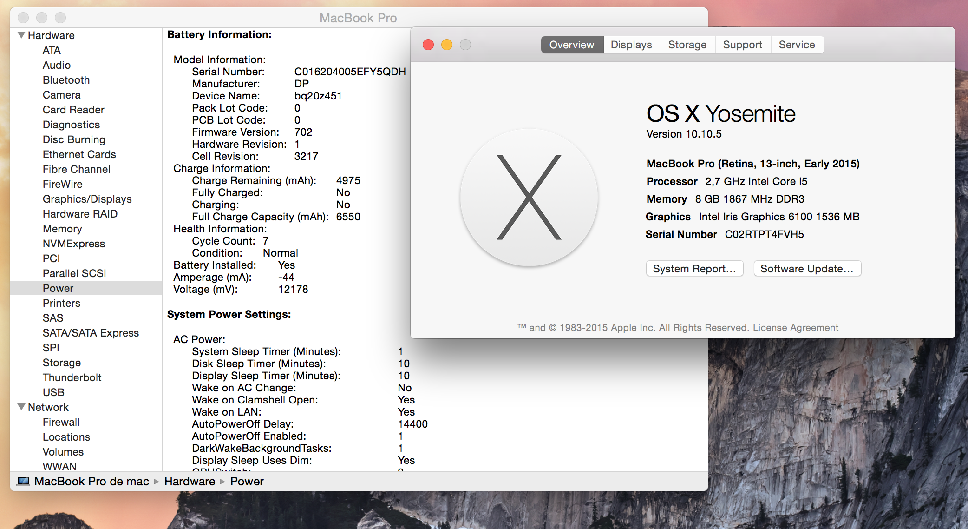Image resolution: width=968 pixels, height=529 pixels.
Task: Select SAS in the sidebar
Action: coord(53,318)
